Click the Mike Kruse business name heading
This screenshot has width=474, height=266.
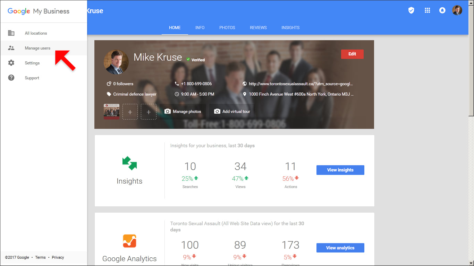coord(158,57)
